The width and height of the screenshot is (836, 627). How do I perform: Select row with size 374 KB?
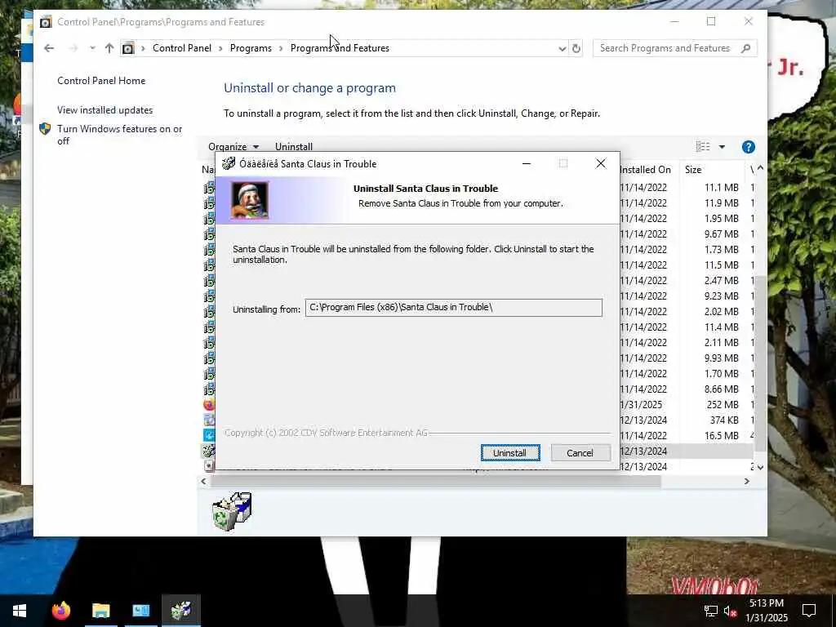(x=478, y=420)
